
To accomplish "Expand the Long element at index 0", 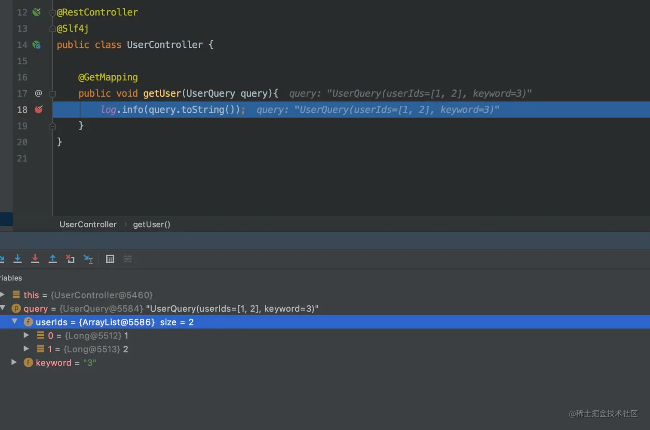I will 26,335.
